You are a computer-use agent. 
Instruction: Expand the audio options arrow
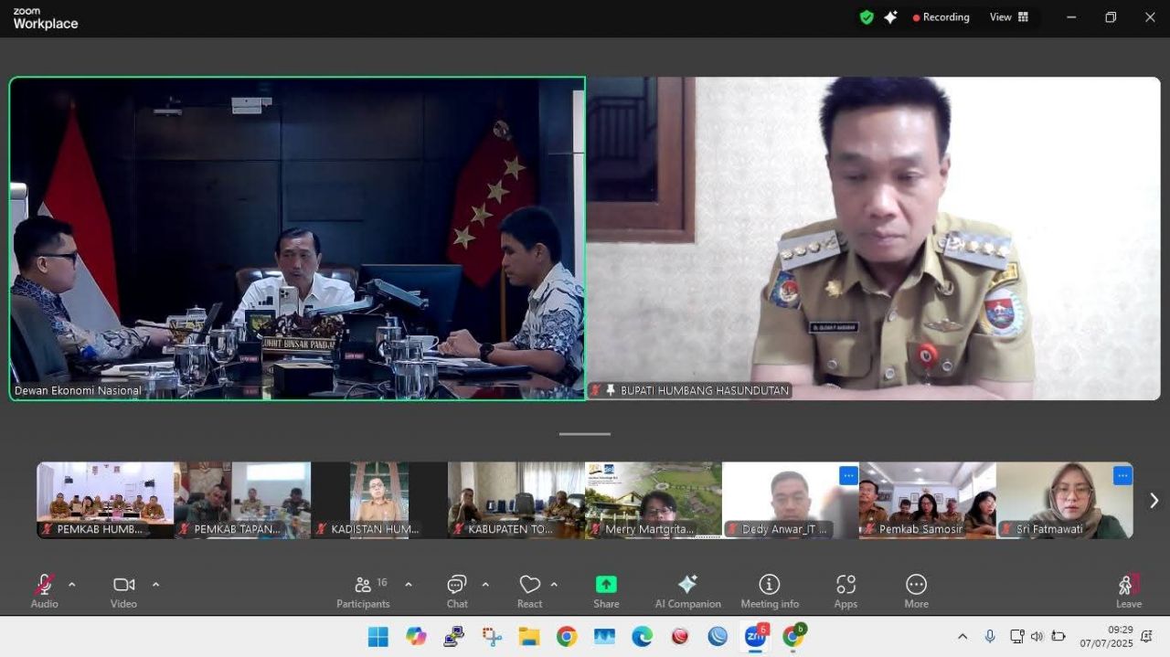(x=72, y=584)
